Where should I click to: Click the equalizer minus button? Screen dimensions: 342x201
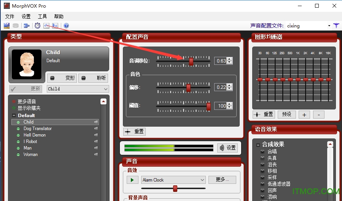tap(319, 114)
